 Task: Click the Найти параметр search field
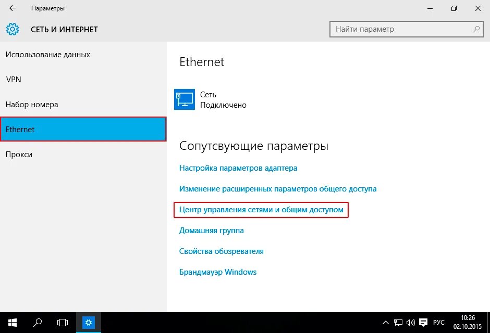pos(407,29)
